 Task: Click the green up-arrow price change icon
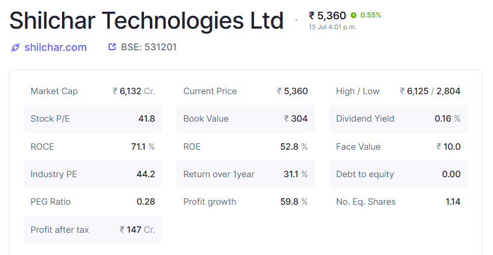tap(354, 15)
